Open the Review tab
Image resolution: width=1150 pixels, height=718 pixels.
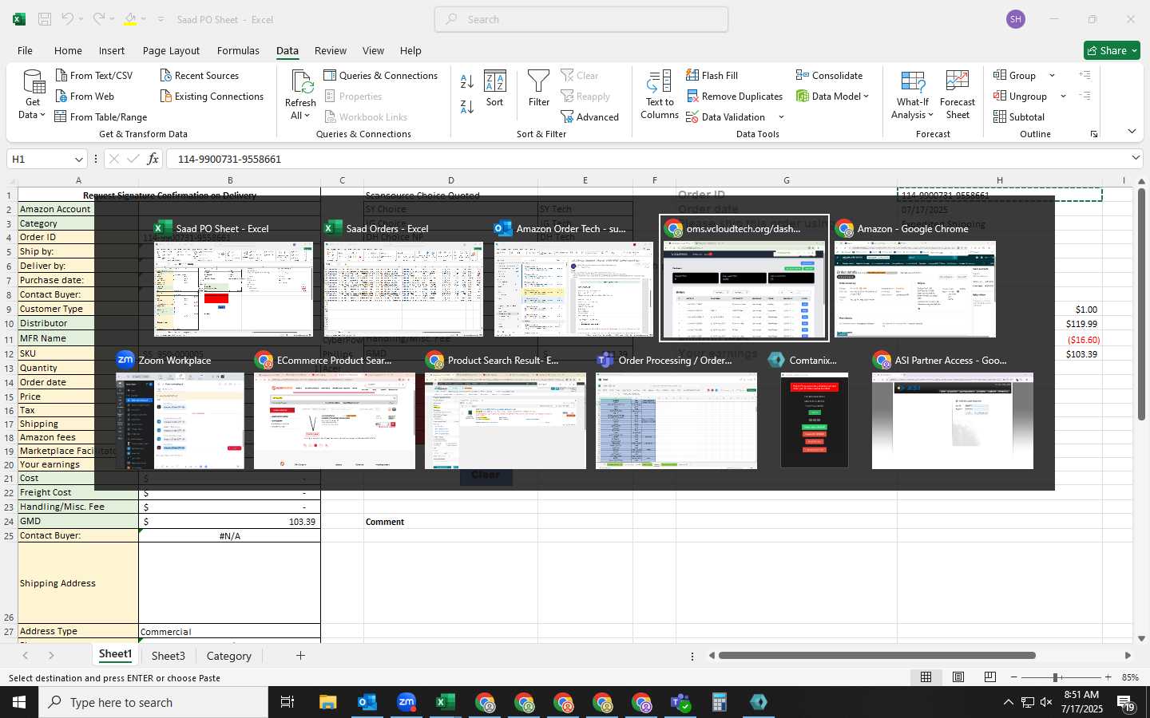tap(331, 50)
